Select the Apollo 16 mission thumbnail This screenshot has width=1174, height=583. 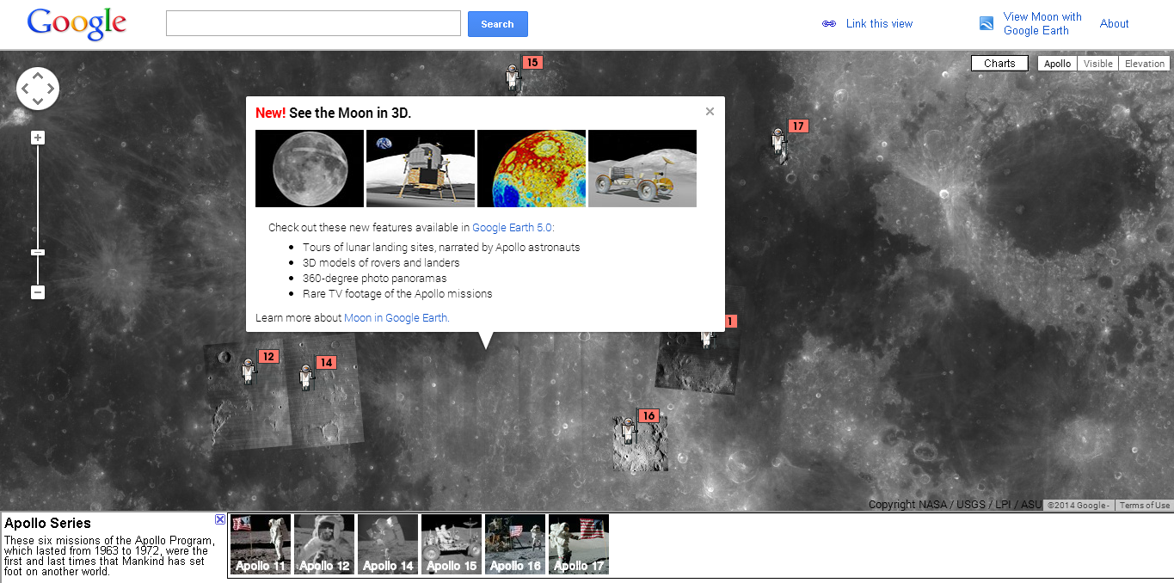pyautogui.click(x=515, y=544)
